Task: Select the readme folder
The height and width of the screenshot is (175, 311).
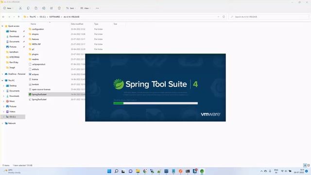Action: coord(35,59)
